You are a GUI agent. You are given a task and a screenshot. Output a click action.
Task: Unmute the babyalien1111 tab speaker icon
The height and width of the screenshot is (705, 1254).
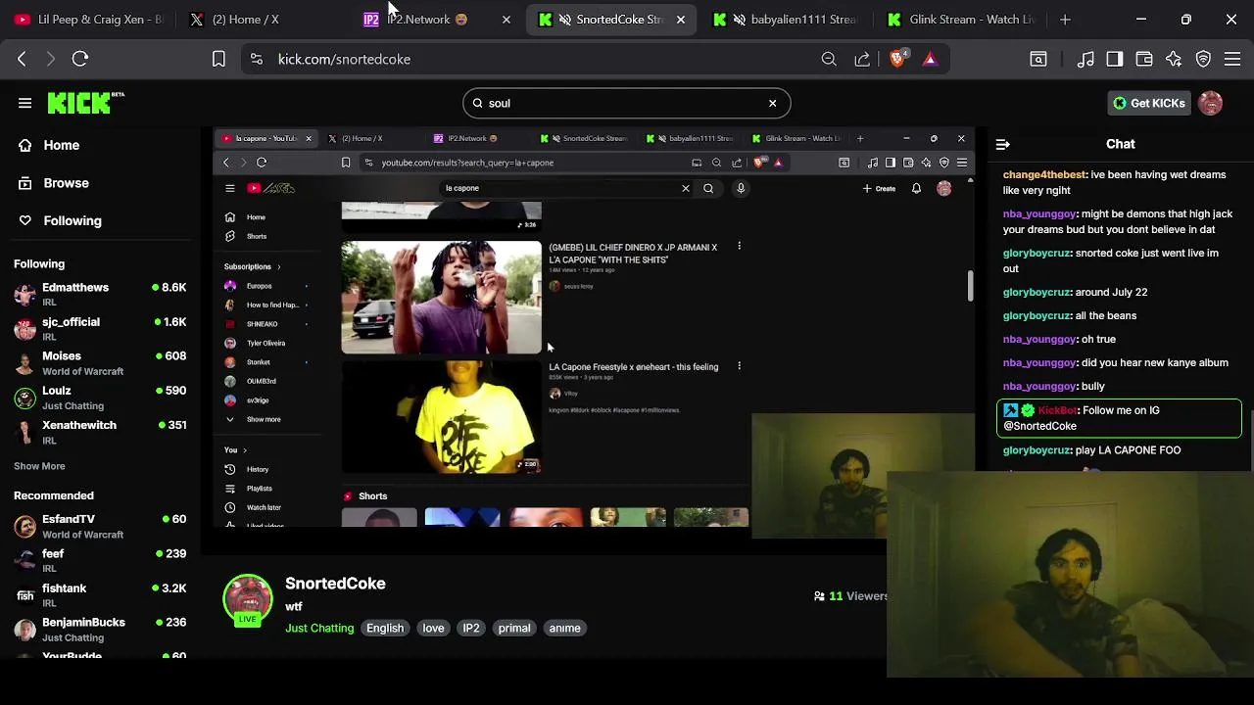(x=740, y=20)
